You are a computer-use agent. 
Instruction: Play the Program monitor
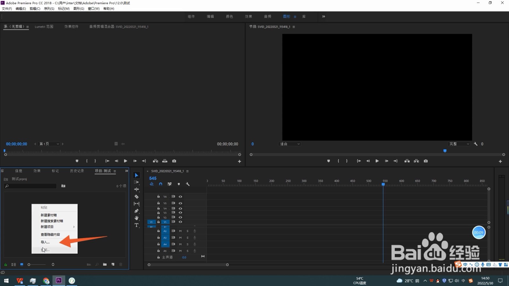tap(377, 161)
